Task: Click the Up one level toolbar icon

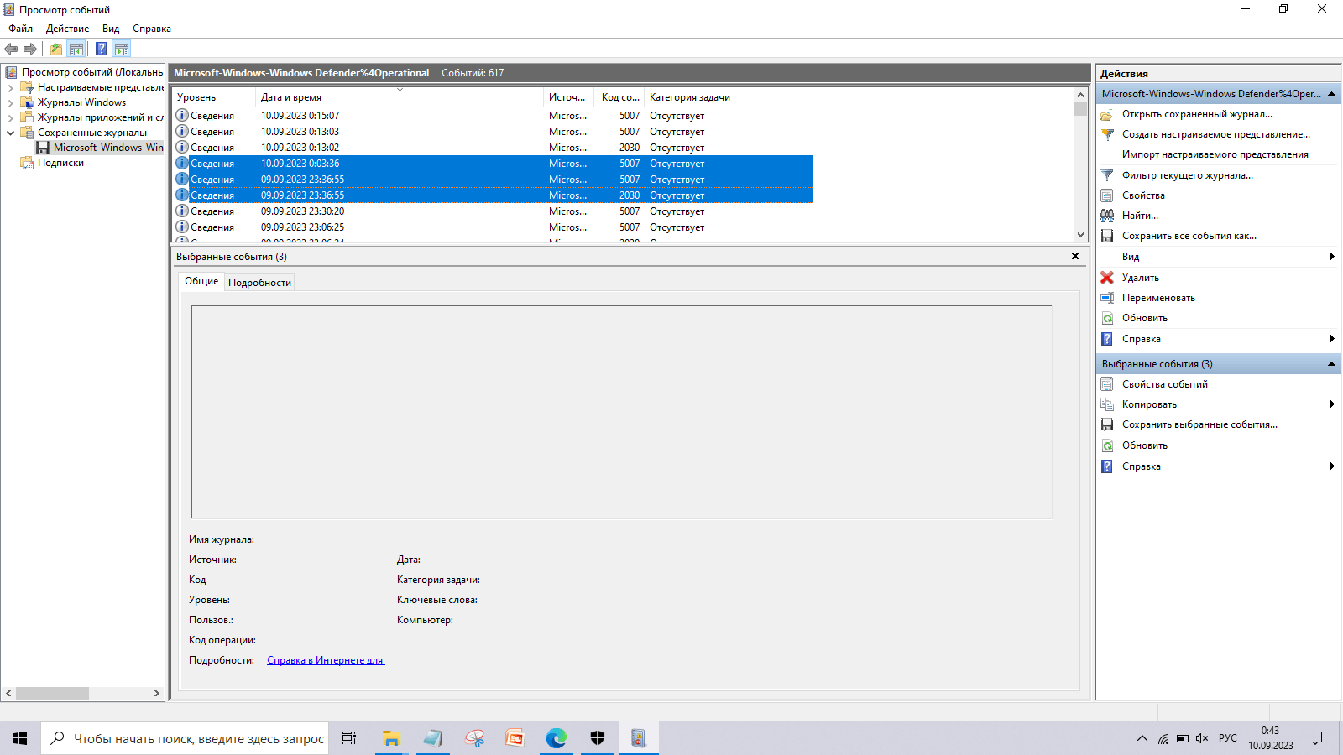Action: click(55, 49)
